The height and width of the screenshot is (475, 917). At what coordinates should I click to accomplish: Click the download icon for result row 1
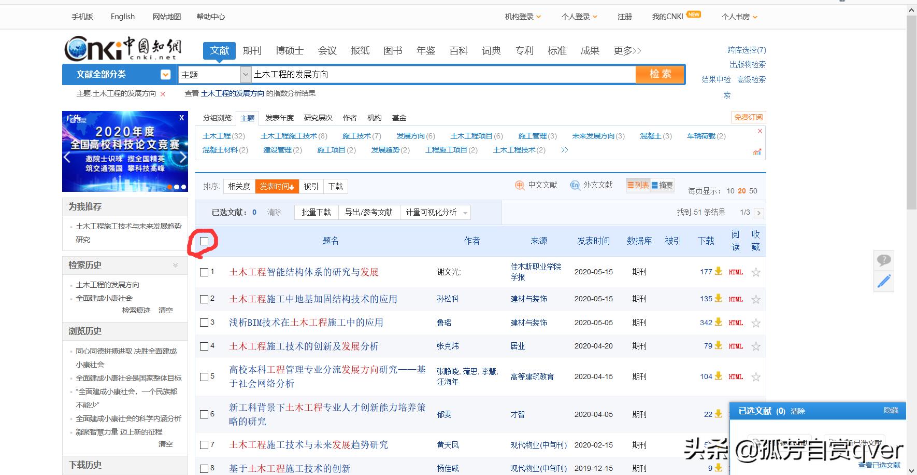(718, 271)
